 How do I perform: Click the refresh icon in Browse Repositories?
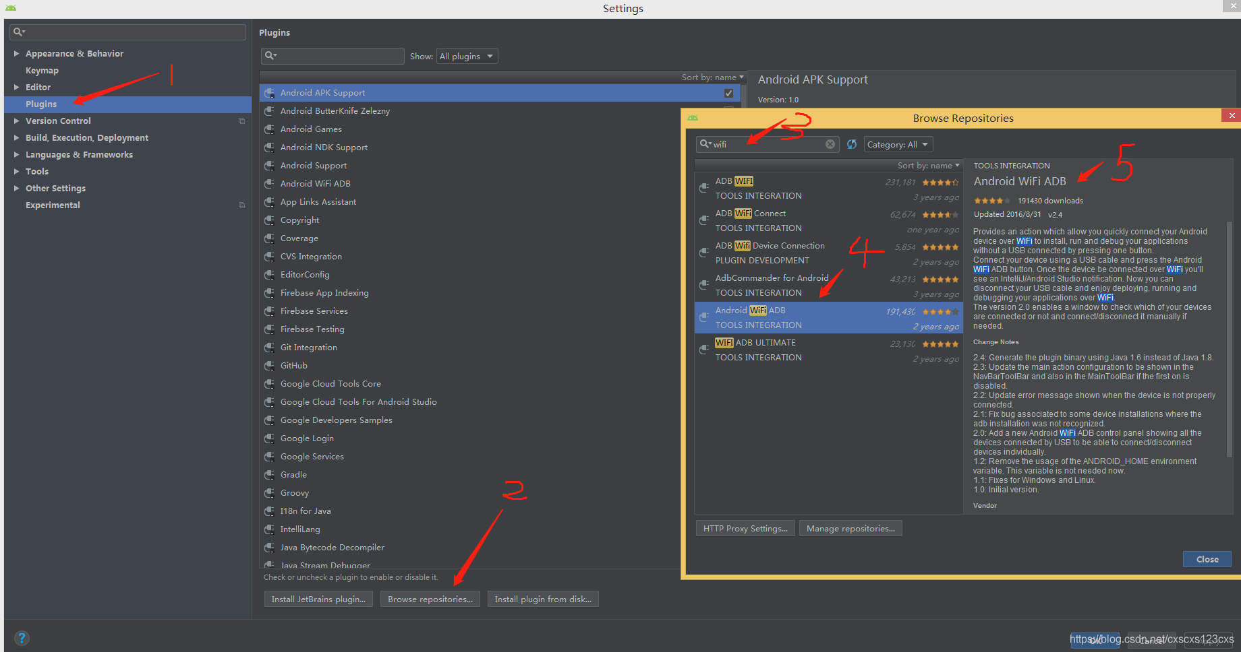[852, 144]
